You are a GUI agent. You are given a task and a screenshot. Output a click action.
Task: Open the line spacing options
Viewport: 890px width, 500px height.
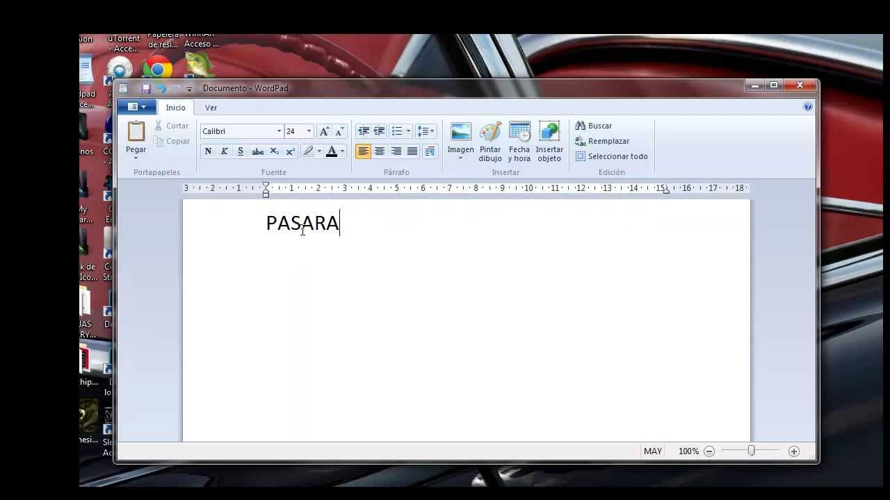tap(426, 131)
